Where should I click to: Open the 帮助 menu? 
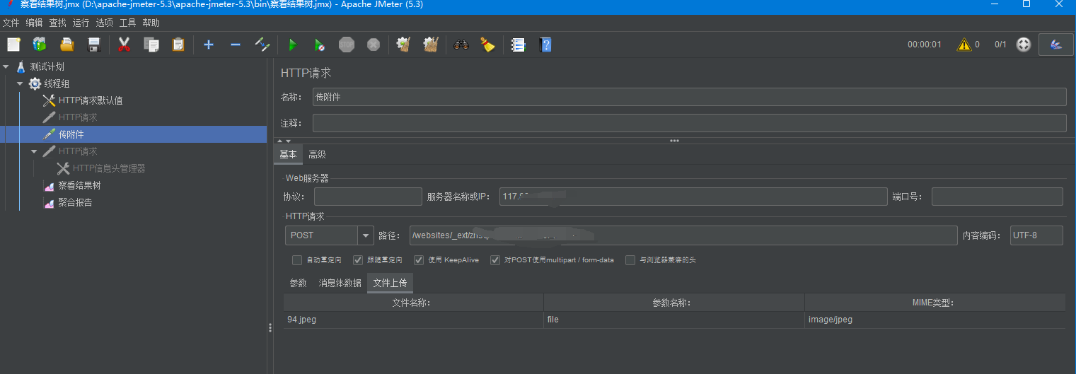coord(151,23)
